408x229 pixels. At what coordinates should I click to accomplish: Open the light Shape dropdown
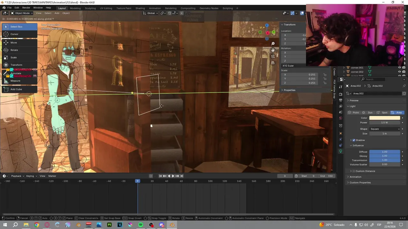pos(385,129)
